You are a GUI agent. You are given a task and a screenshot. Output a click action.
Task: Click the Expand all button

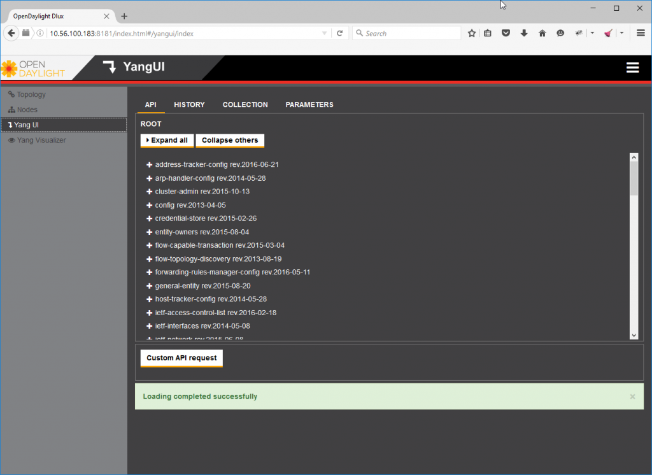coord(166,140)
